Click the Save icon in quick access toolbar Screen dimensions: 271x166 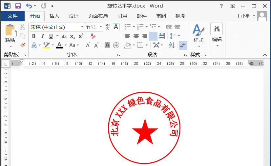[x=18, y=6]
